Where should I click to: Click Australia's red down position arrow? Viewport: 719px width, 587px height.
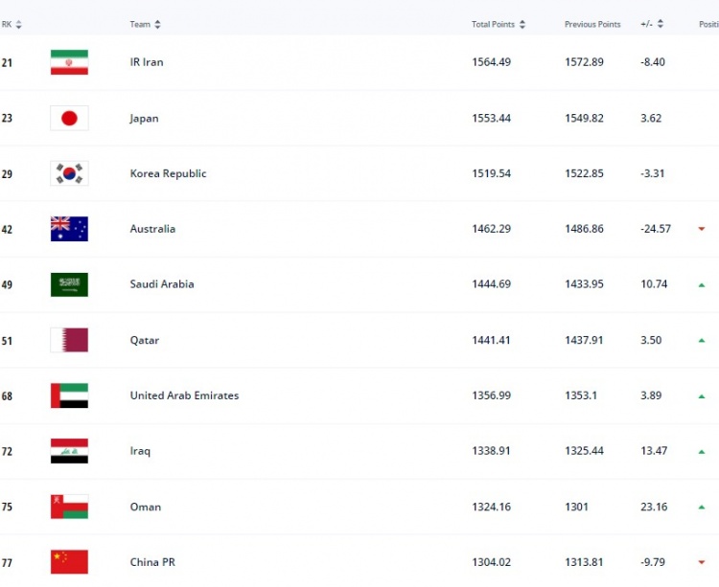point(702,229)
